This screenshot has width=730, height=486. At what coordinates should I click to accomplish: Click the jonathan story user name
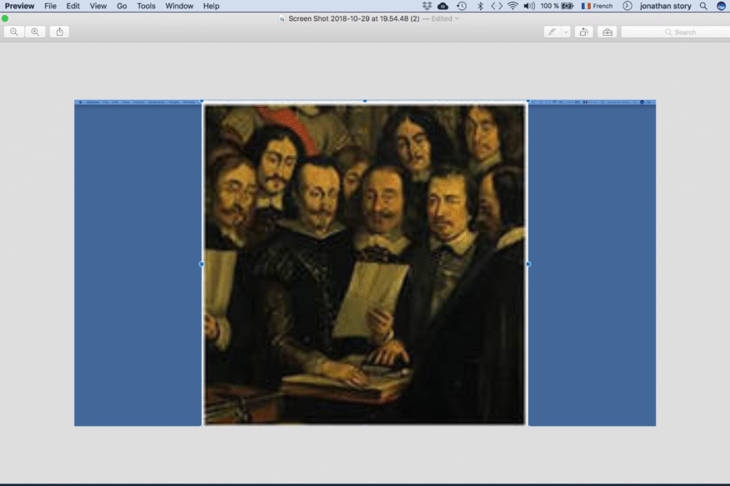click(x=665, y=6)
